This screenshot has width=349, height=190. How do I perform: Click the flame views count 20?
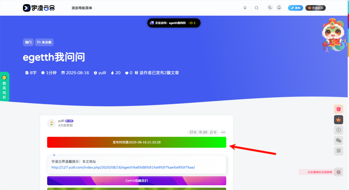click(116, 73)
